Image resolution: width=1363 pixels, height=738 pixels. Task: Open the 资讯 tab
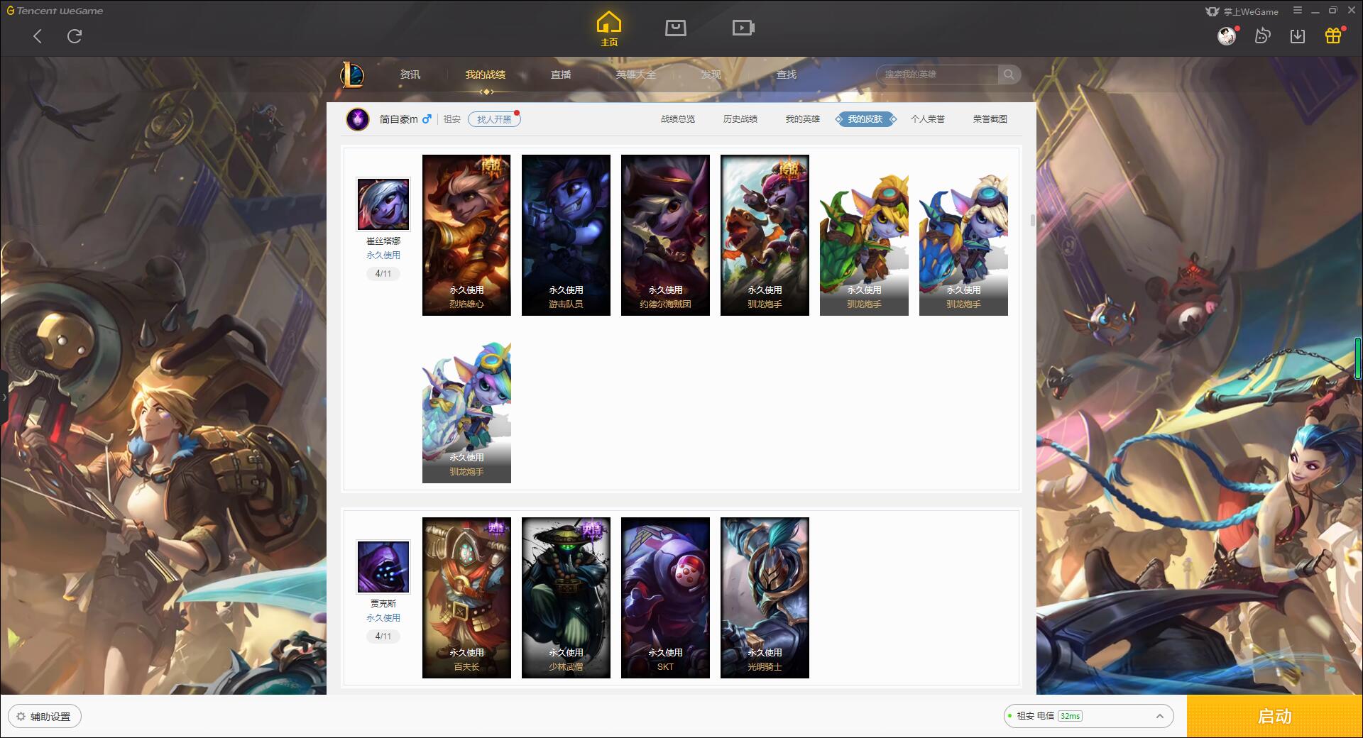tap(410, 75)
